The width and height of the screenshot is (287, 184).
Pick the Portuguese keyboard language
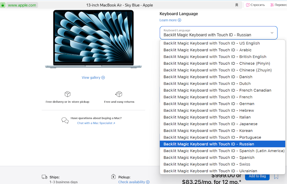pyautogui.click(x=222, y=137)
